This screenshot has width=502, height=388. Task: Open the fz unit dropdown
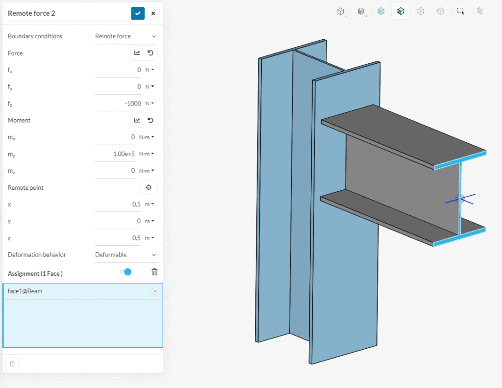[x=150, y=103]
